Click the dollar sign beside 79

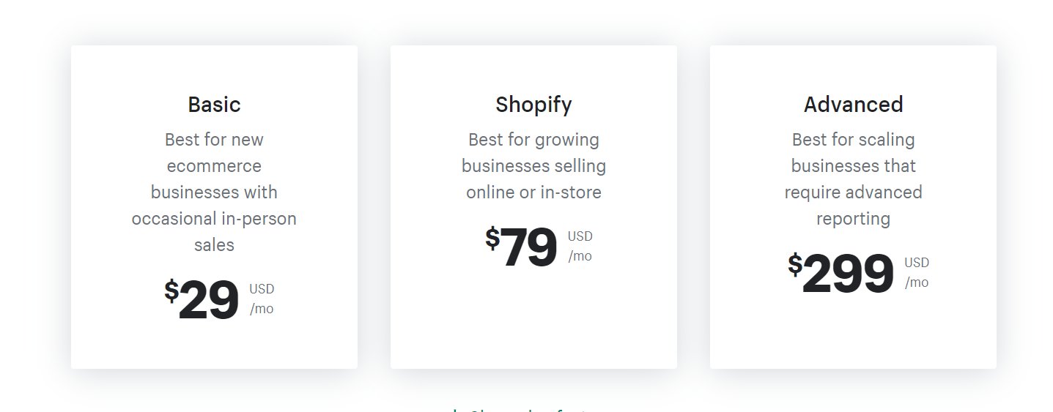(492, 239)
